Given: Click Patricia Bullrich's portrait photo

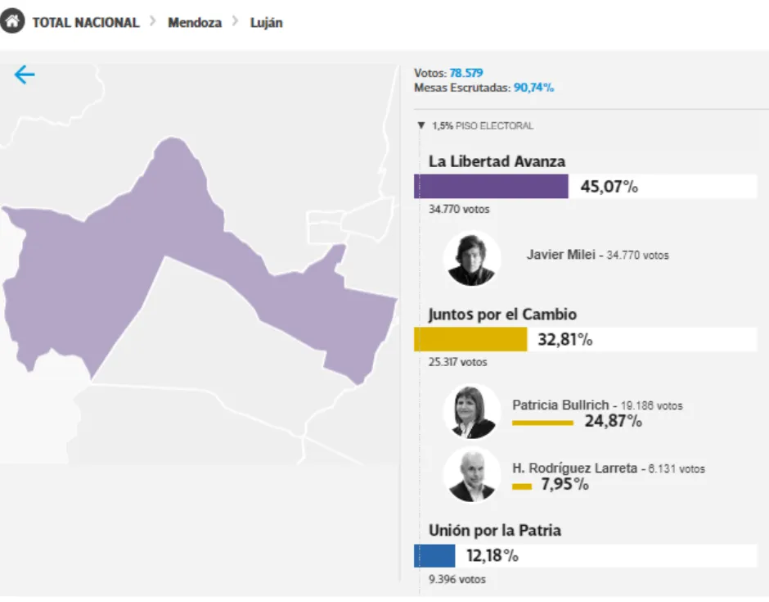Looking at the screenshot, I should pos(472,411).
